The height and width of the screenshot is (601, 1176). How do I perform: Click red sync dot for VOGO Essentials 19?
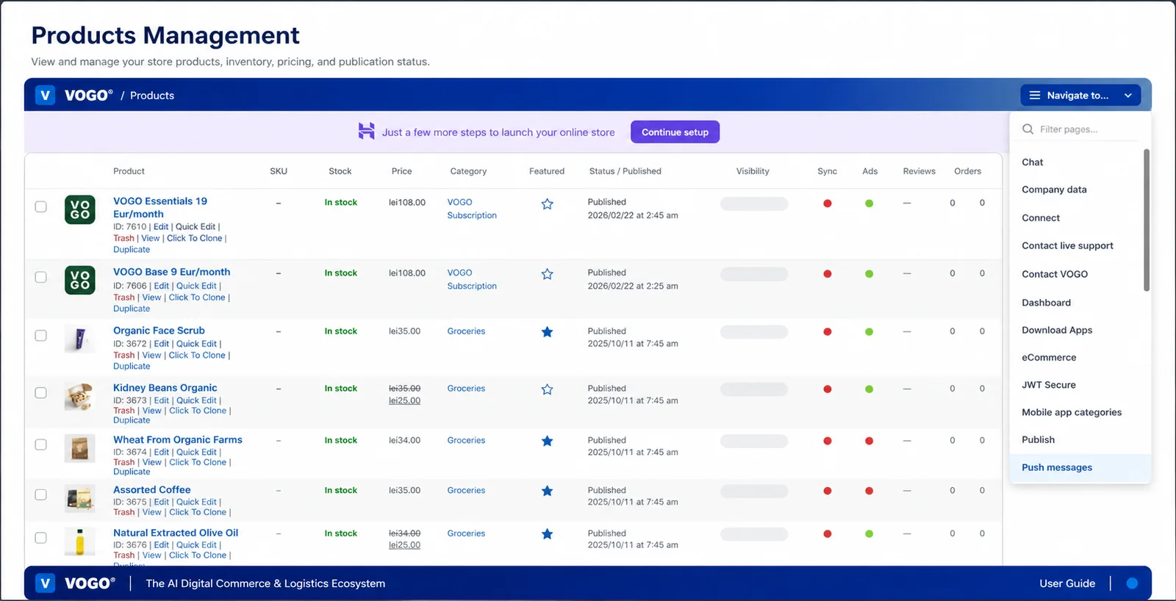pos(828,204)
